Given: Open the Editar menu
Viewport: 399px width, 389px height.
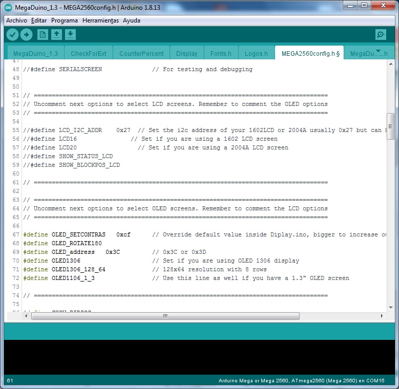Looking at the screenshot, I should pyautogui.click(x=39, y=20).
